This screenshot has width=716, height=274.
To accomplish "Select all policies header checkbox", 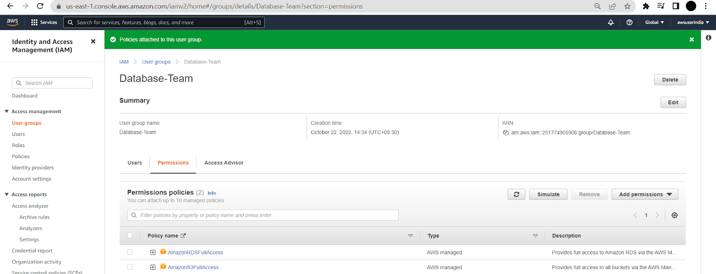I will tap(130, 236).
